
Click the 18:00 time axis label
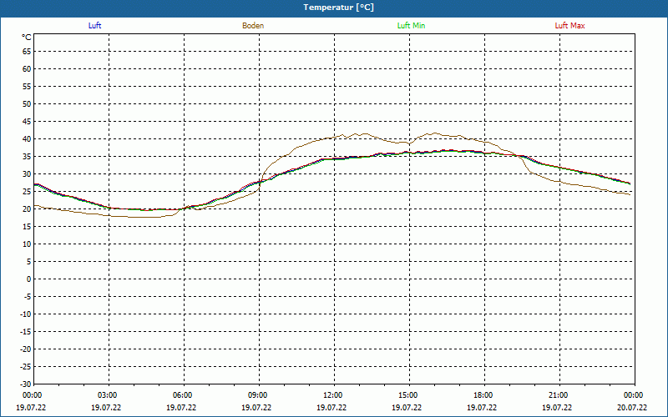483,395
